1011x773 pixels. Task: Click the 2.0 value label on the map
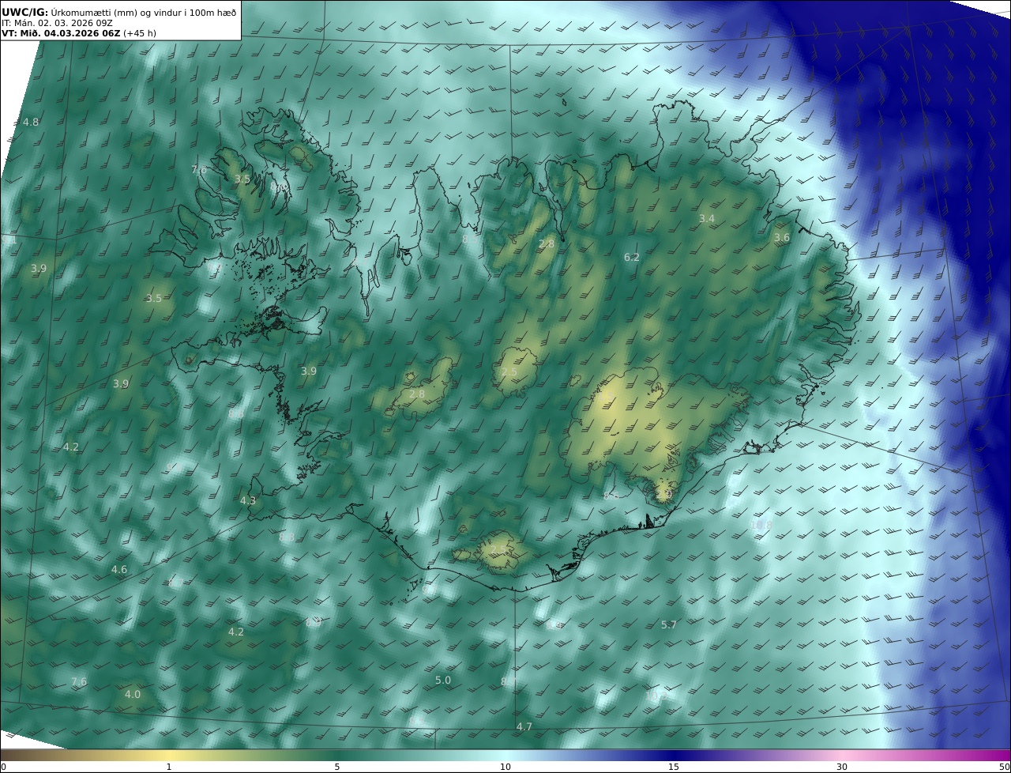coord(663,494)
